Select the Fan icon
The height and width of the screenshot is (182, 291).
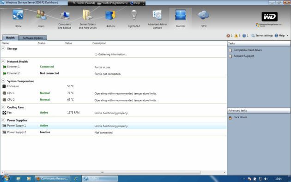[x=4, y=113]
